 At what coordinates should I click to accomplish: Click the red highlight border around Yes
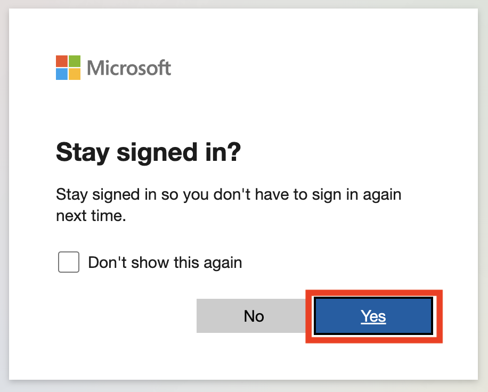[373, 293]
